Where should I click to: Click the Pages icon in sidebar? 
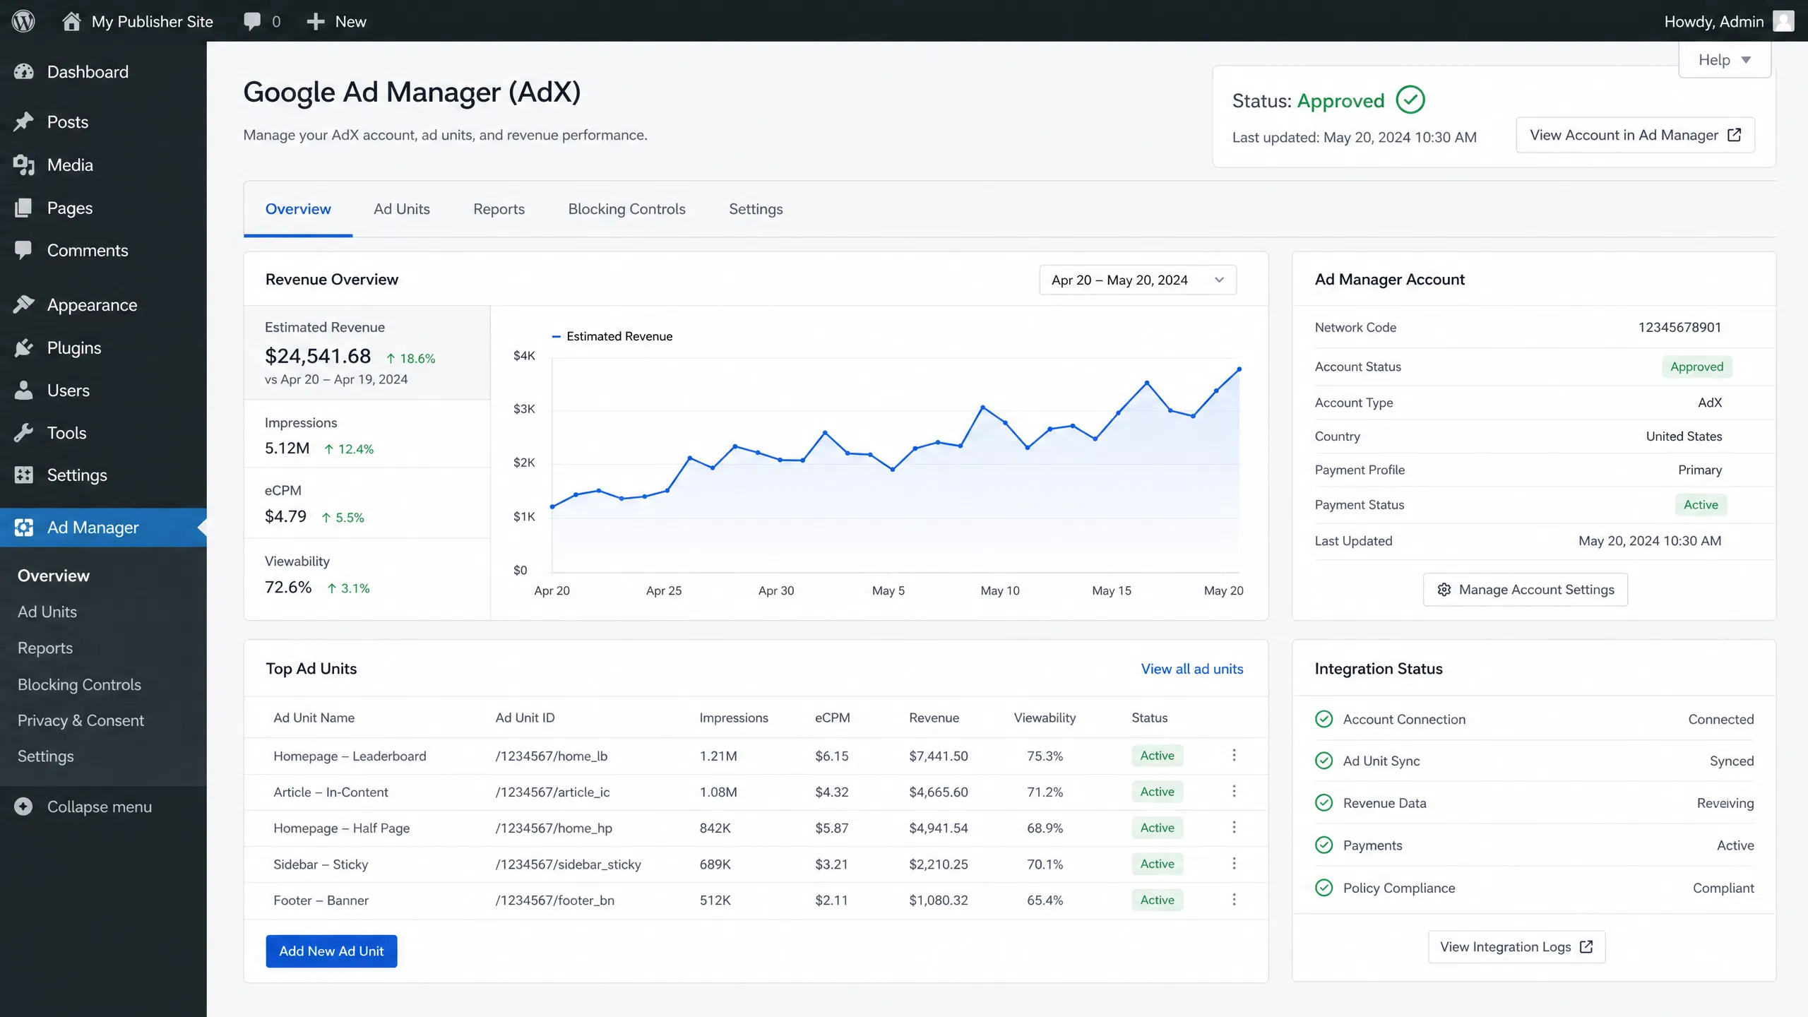click(24, 208)
